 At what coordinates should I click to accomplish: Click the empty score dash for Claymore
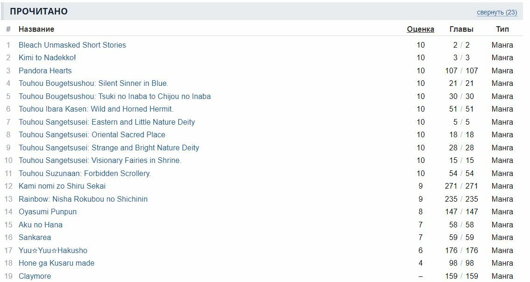420,276
